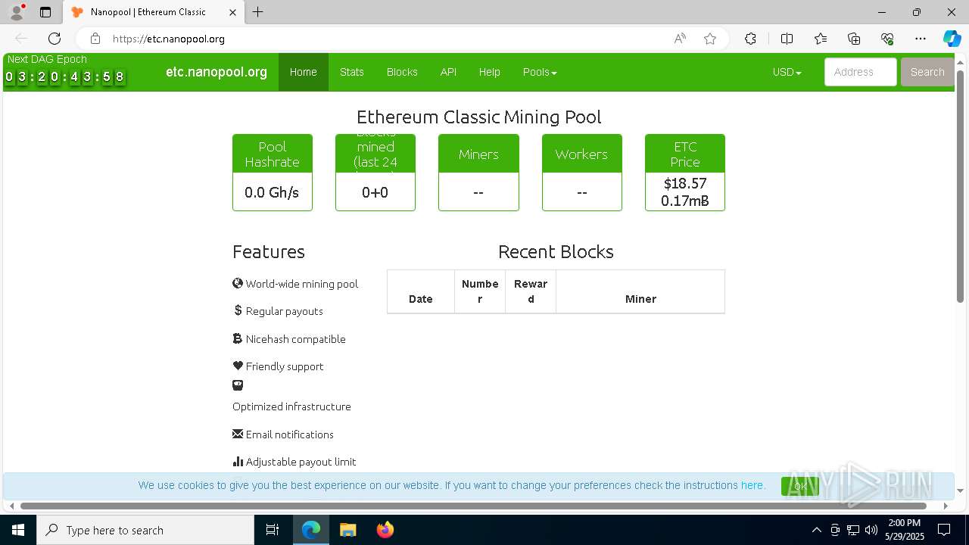Open volume control in system tray
The image size is (969, 545).
[x=871, y=530]
